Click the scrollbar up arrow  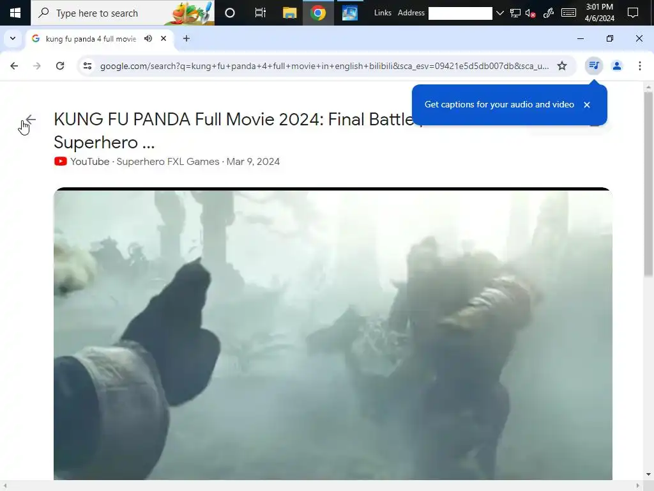point(648,87)
